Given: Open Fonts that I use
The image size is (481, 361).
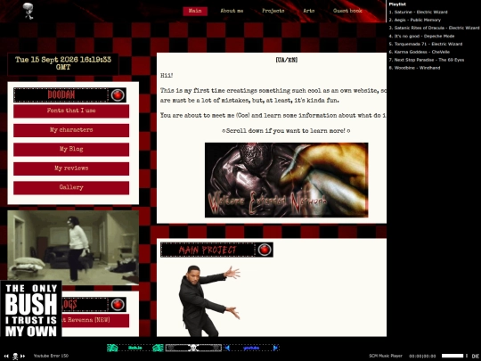Looking at the screenshot, I should coord(71,111).
